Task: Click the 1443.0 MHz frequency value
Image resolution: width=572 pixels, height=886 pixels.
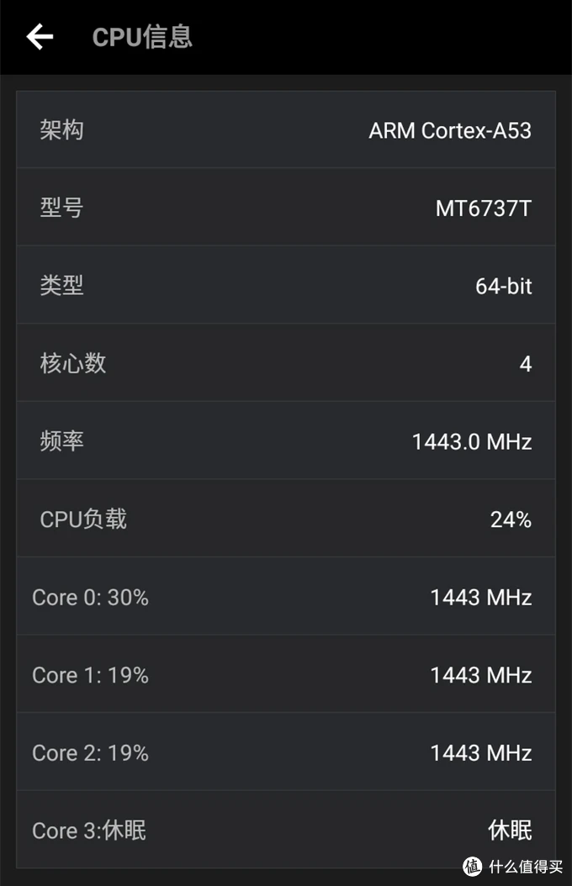Action: click(472, 441)
